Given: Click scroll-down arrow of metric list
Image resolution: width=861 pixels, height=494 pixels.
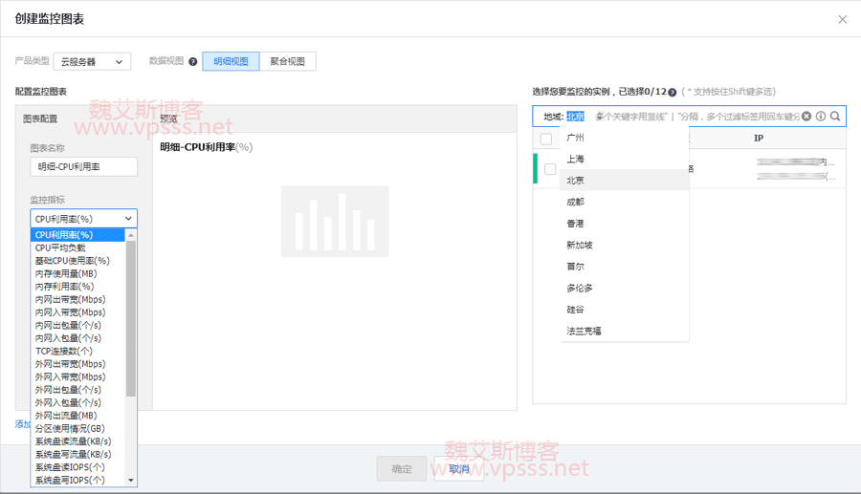Looking at the screenshot, I should (x=131, y=481).
